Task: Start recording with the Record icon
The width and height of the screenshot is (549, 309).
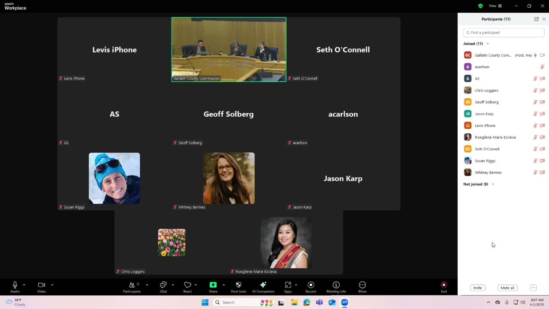Action: click(311, 285)
